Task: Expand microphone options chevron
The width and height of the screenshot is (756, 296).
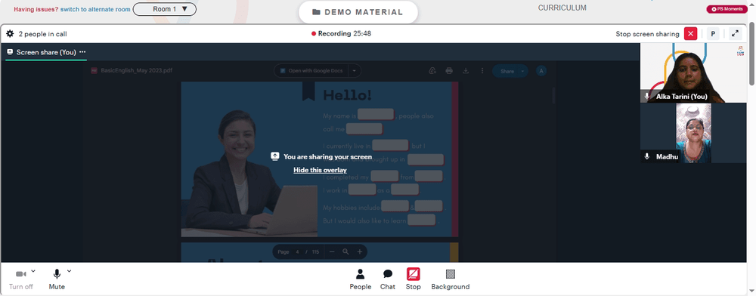Action: click(x=69, y=271)
